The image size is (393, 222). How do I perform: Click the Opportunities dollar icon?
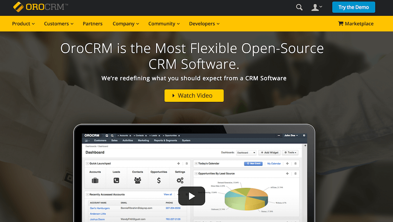click(x=159, y=180)
